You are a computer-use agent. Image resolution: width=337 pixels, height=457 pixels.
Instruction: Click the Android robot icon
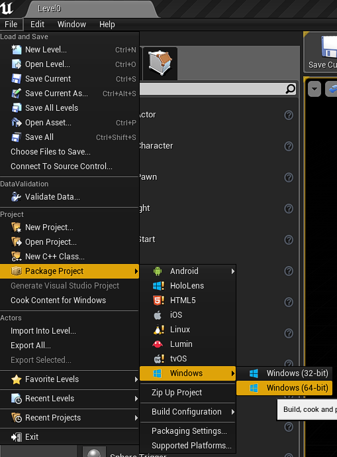click(158, 271)
